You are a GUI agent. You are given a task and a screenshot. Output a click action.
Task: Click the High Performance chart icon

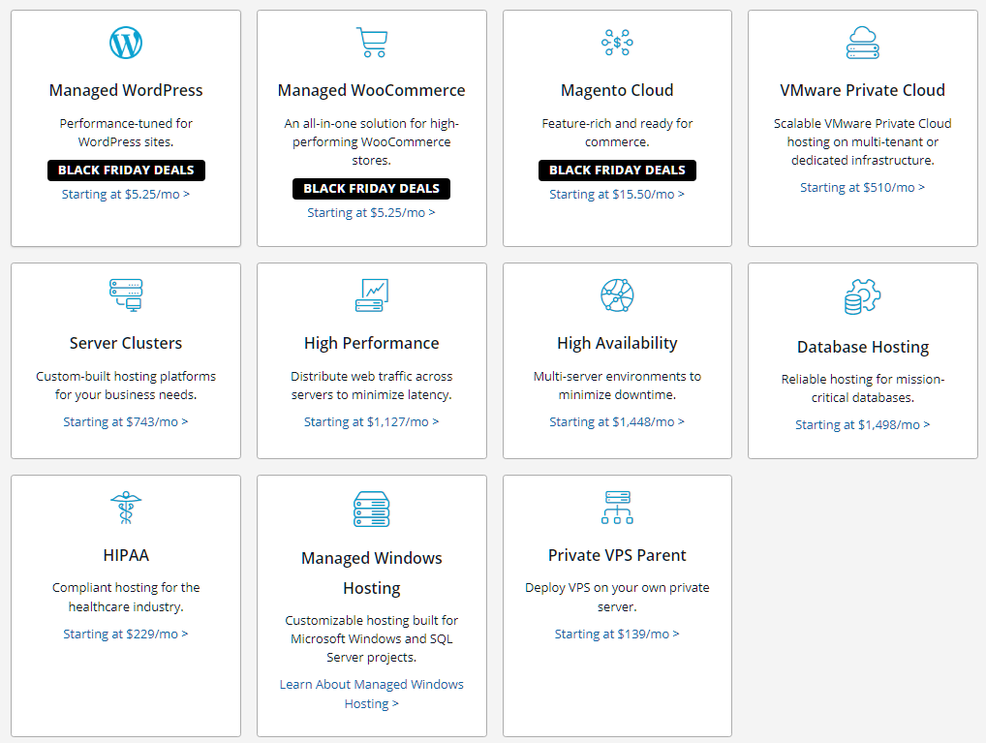pyautogui.click(x=371, y=294)
